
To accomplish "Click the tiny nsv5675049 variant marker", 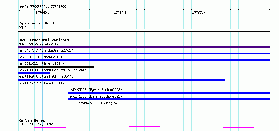I will [x=79, y=106].
